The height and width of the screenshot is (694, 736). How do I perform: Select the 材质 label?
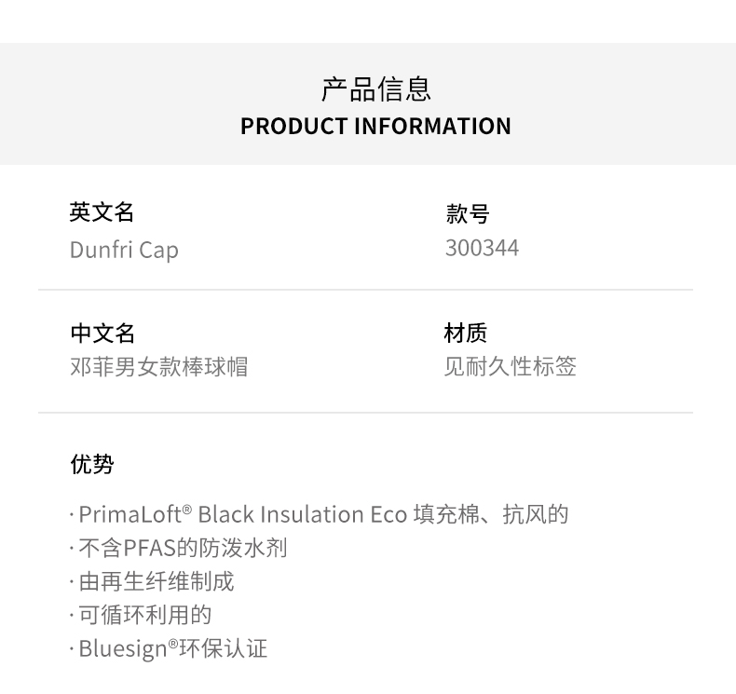465,333
